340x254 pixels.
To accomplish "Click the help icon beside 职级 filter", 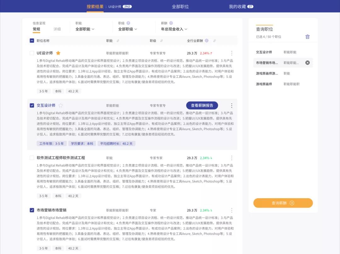I will click(x=128, y=23).
